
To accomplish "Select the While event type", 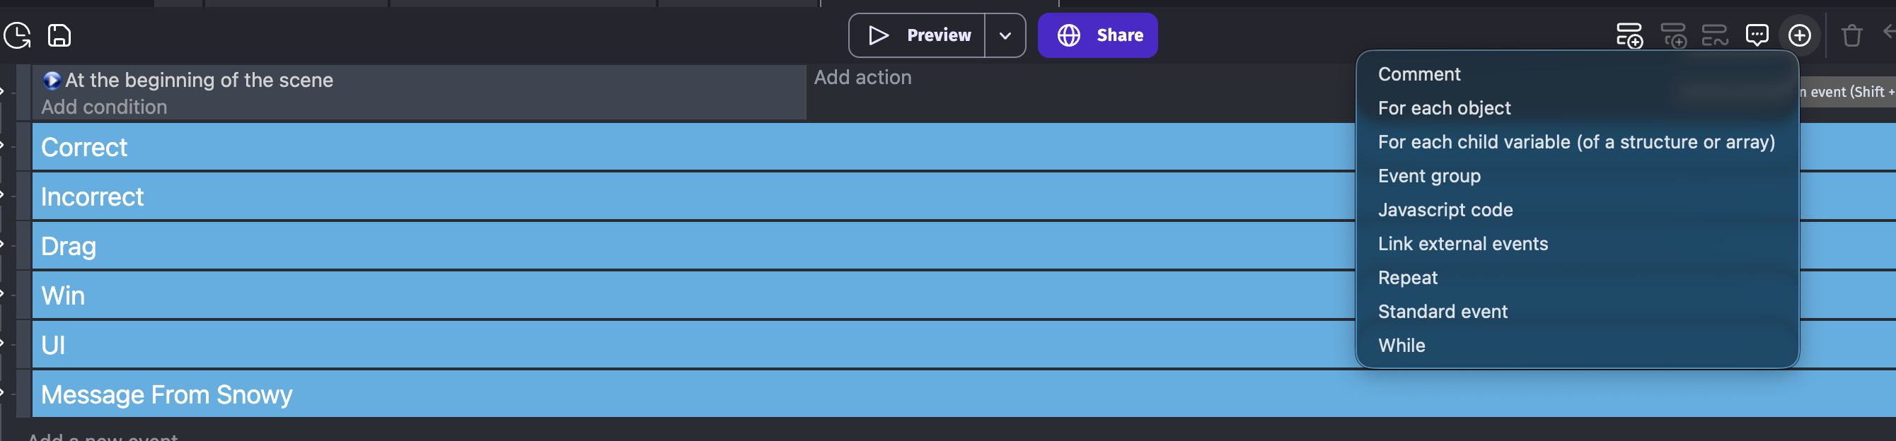I will click(x=1401, y=346).
